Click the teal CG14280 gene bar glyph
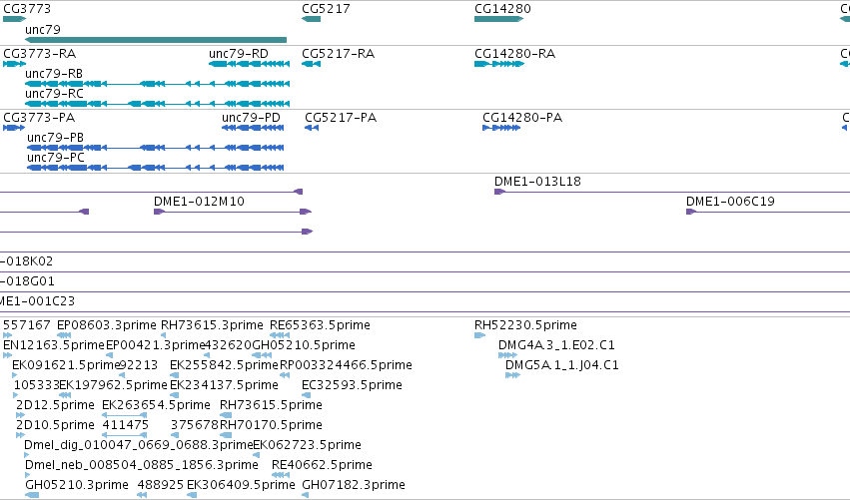This screenshot has height=500, width=850. pos(498,19)
